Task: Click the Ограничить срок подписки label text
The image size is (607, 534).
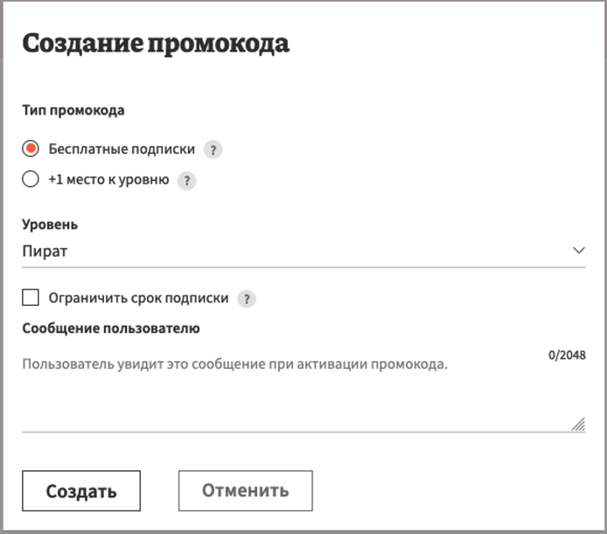Action: tap(138, 299)
